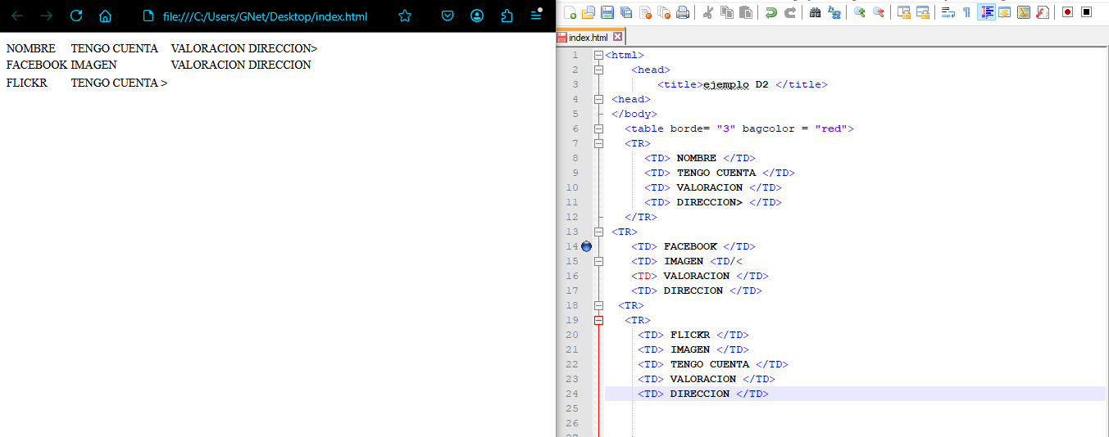This screenshot has height=437, width=1109.
Task: Click the Cut scissors icon
Action: [708, 12]
